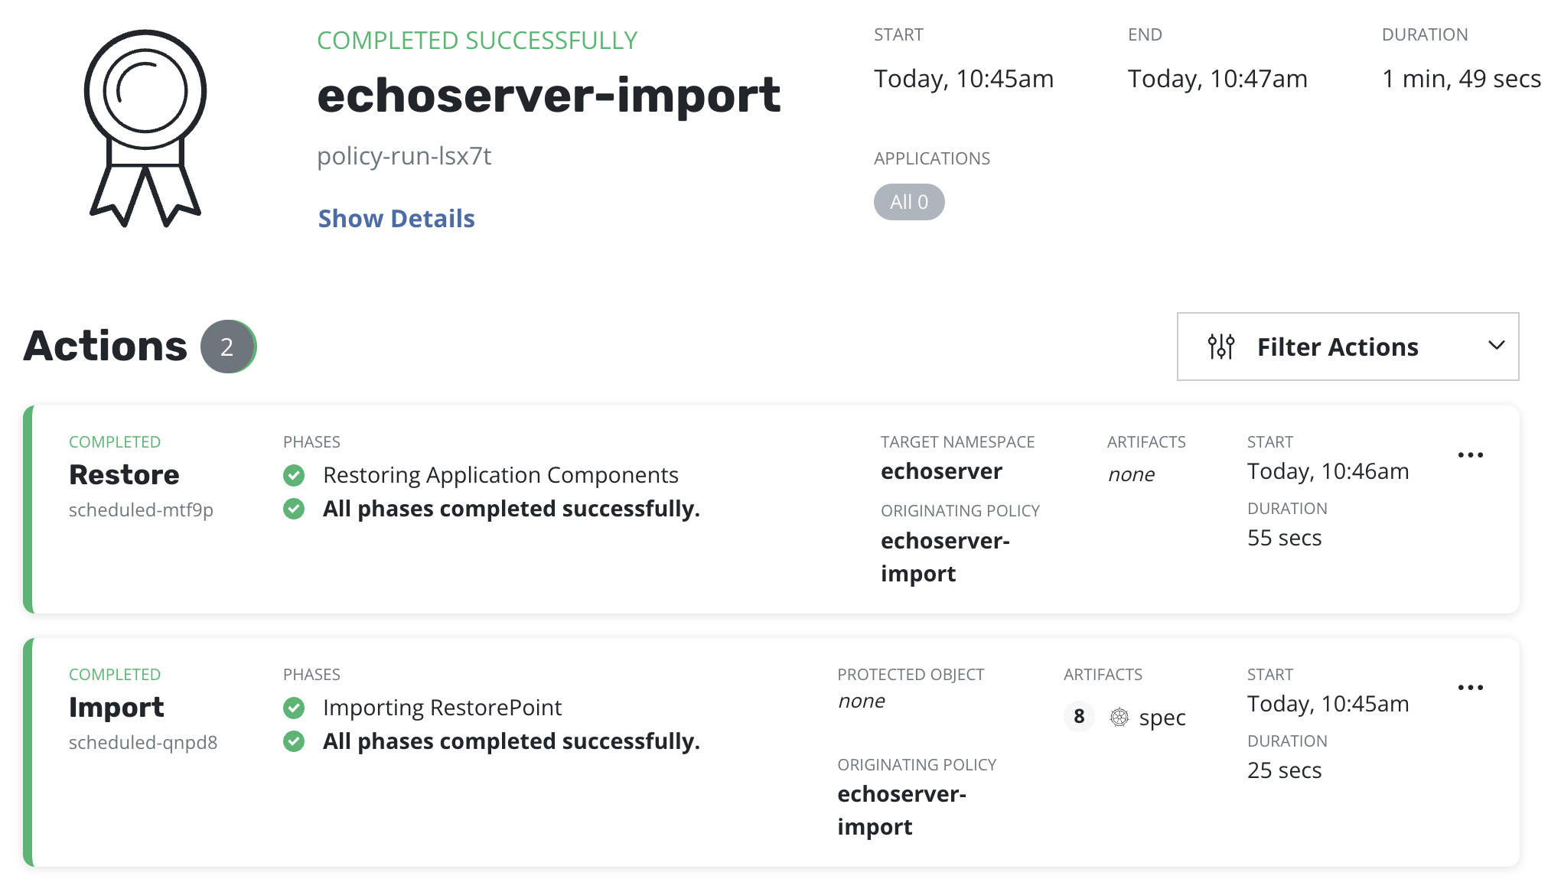1561x892 pixels.
Task: Click green check beside Importing RestorePoint
Action: 294,708
